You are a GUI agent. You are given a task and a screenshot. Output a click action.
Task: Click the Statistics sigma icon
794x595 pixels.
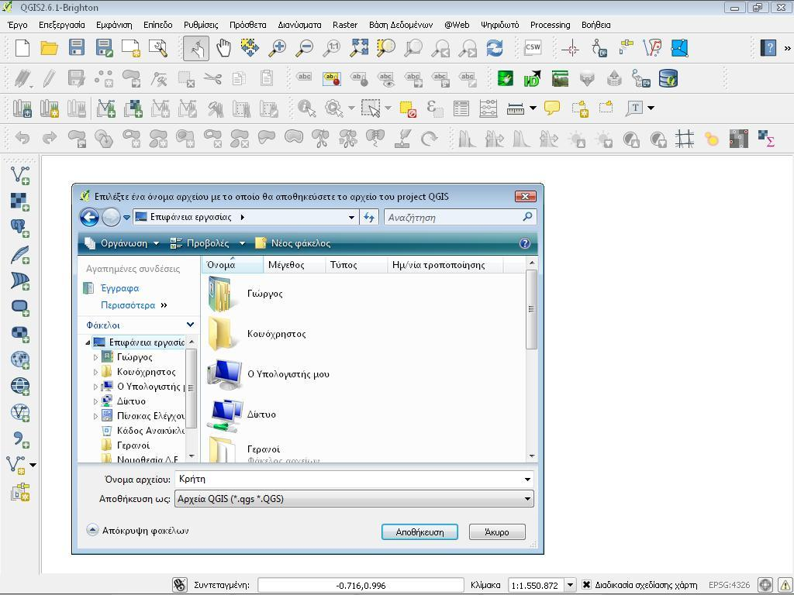(x=765, y=138)
